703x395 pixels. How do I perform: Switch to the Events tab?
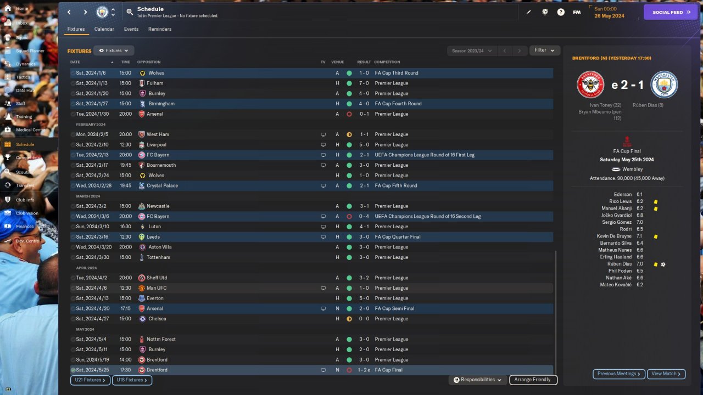tap(131, 29)
